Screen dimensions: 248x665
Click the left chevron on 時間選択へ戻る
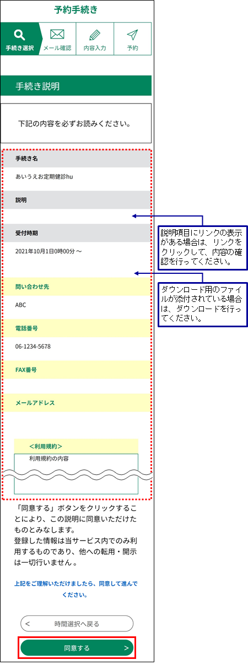(x=28, y=624)
